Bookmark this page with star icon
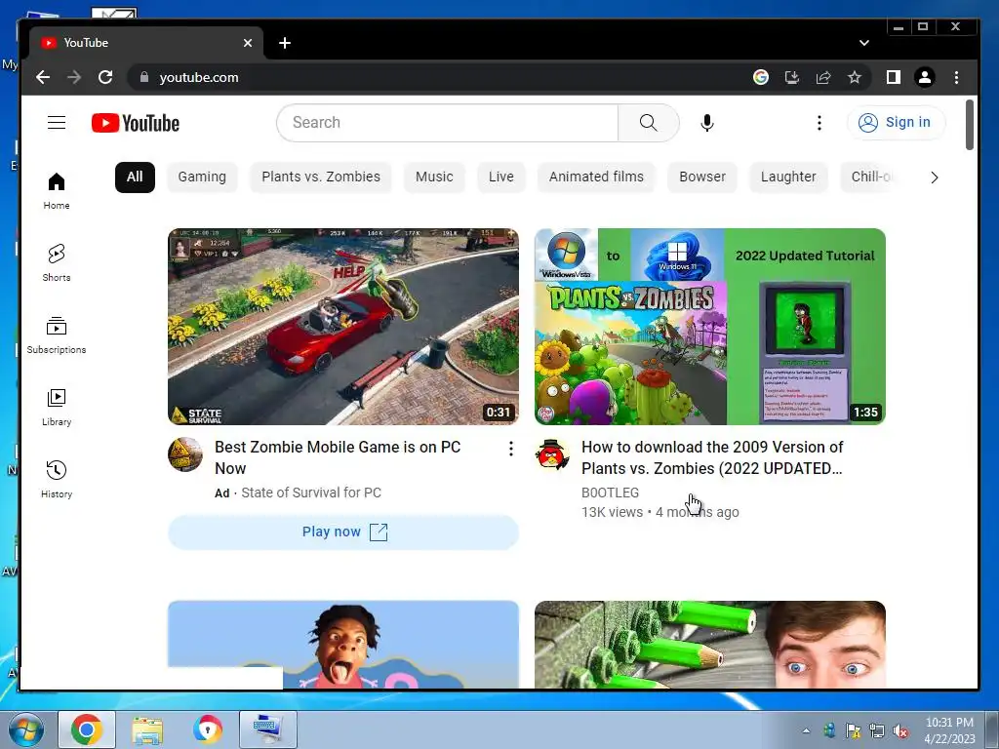Viewport: 999px width, 749px height. tap(855, 77)
